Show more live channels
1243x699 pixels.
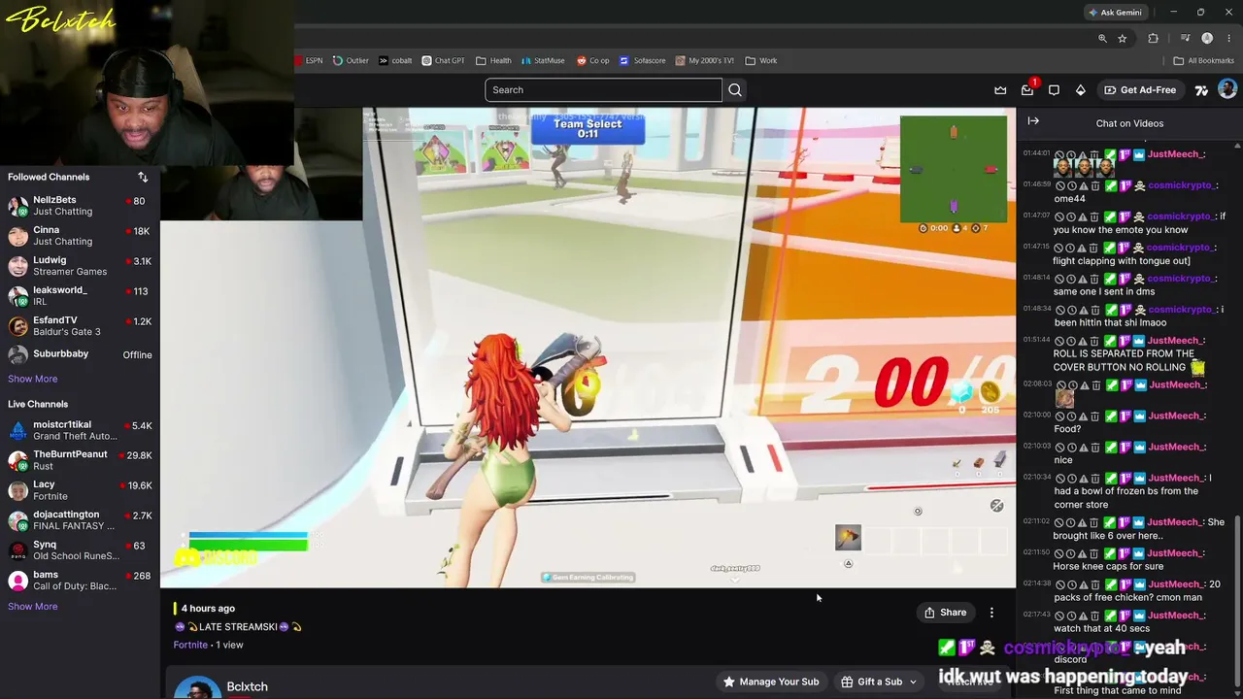pyautogui.click(x=33, y=607)
